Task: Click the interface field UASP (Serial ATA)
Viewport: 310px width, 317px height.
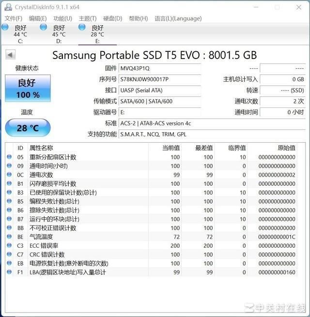Action: pyautogui.click(x=160, y=90)
